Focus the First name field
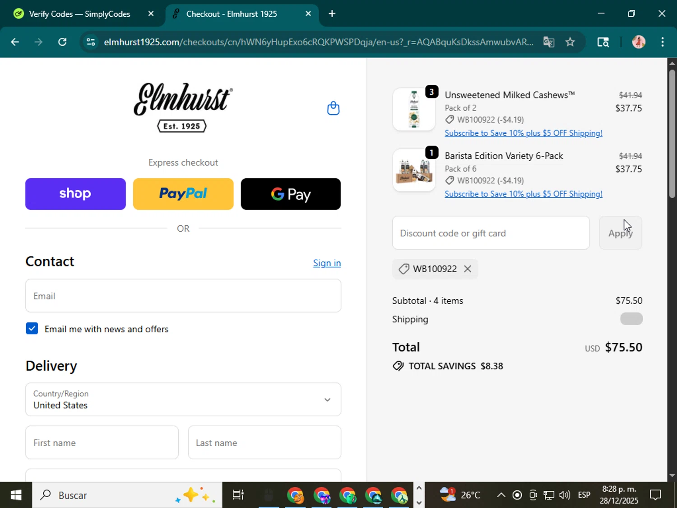 102,443
